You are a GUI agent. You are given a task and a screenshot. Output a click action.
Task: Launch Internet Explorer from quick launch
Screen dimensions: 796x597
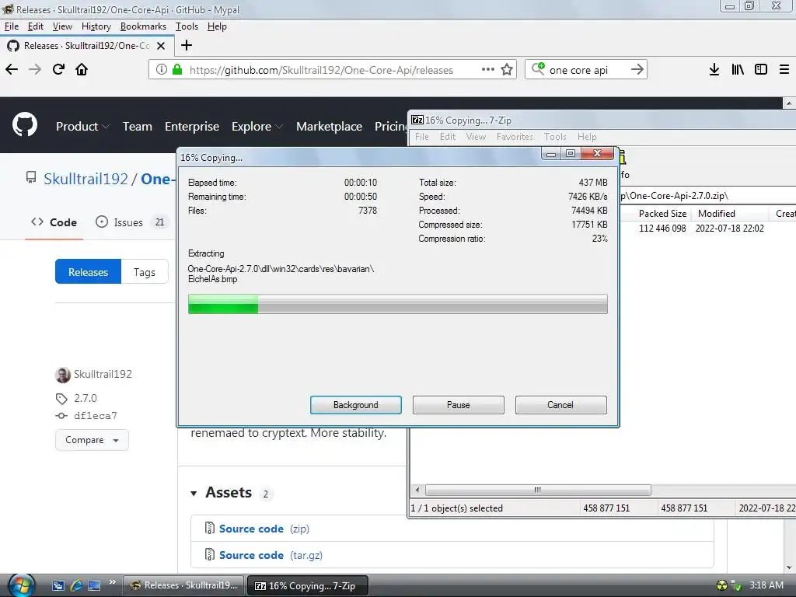(x=76, y=585)
